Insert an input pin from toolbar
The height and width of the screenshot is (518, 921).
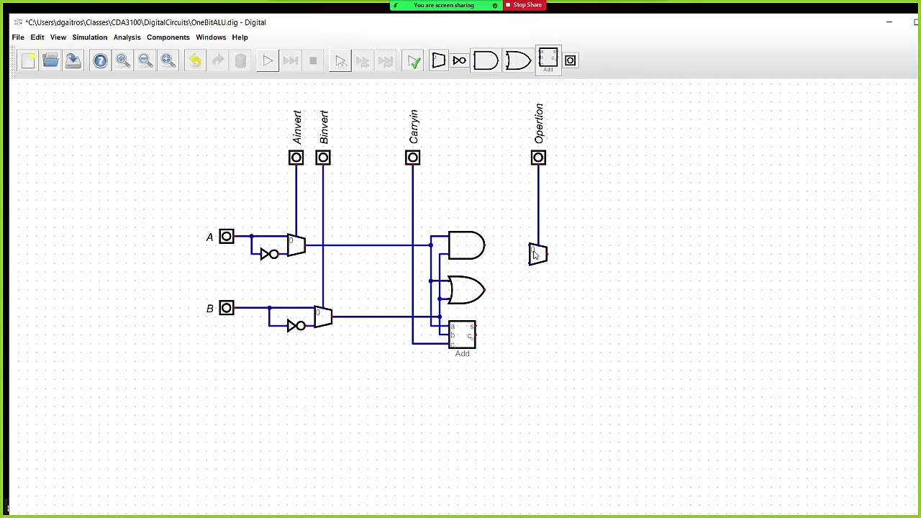click(x=571, y=61)
